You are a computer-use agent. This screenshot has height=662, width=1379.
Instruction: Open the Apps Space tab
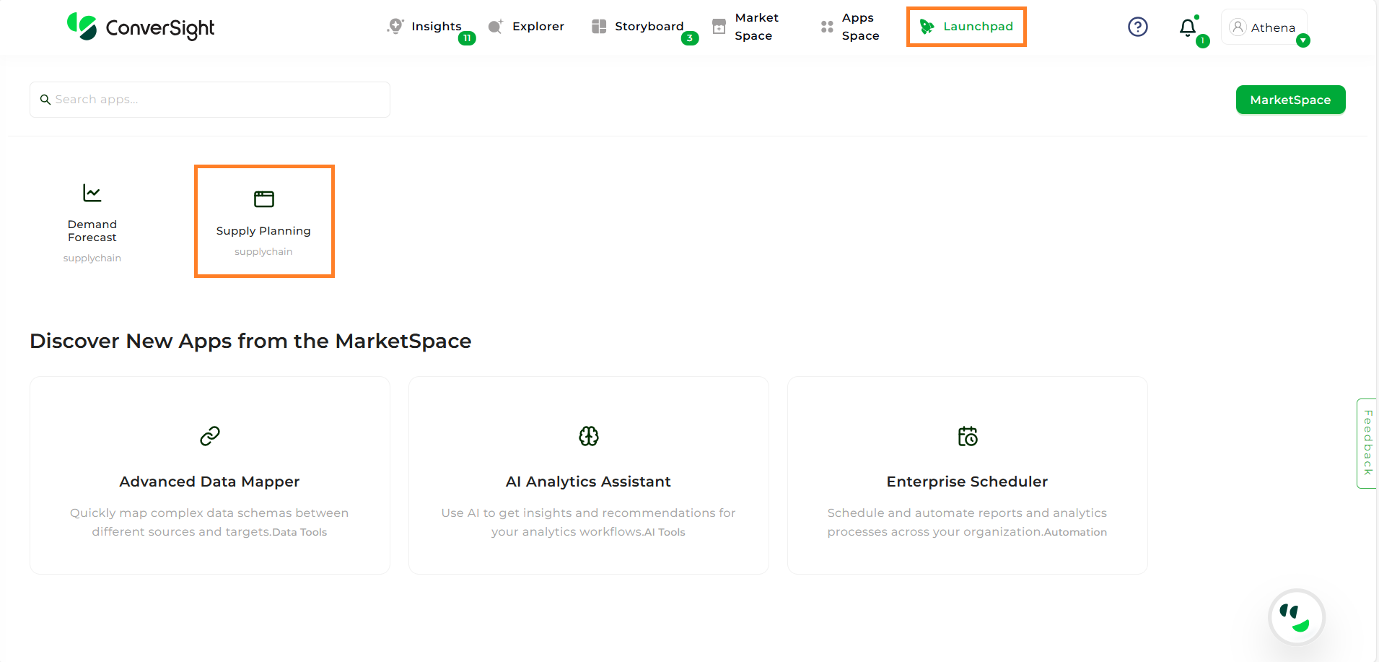tap(850, 27)
